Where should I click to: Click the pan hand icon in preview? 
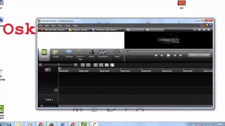tap(199, 30)
